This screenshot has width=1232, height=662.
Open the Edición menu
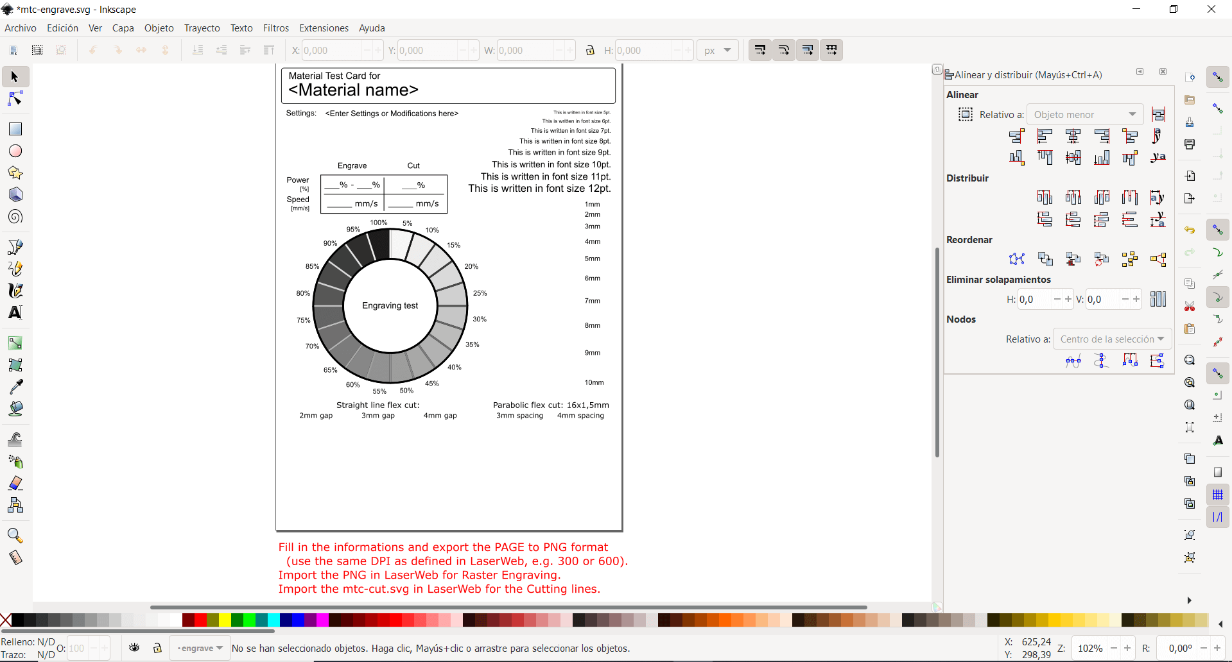click(62, 28)
